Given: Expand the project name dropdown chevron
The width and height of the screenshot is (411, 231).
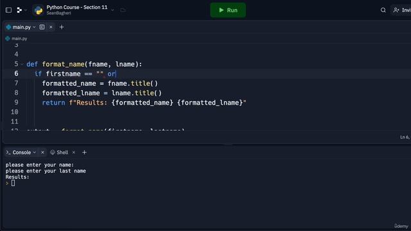Looking at the screenshot, I should coord(112,10).
